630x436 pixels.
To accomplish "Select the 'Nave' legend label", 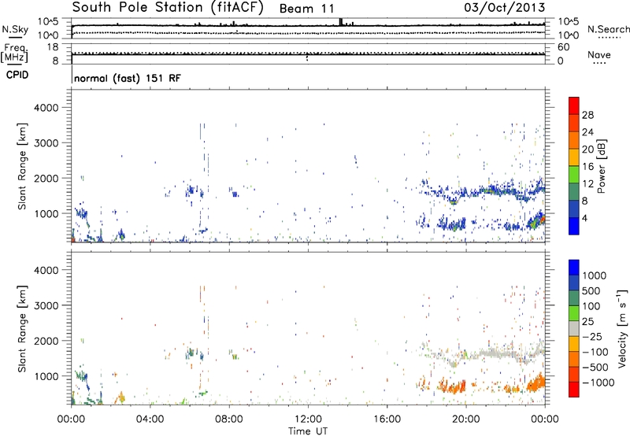I will pos(598,54).
